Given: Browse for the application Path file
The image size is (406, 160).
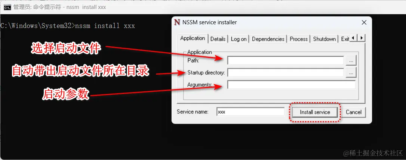Looking at the screenshot, I should [x=351, y=61].
